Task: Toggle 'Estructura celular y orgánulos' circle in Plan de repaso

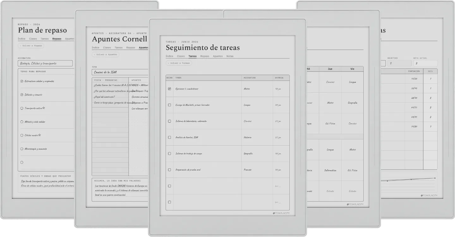Action: [22, 81]
